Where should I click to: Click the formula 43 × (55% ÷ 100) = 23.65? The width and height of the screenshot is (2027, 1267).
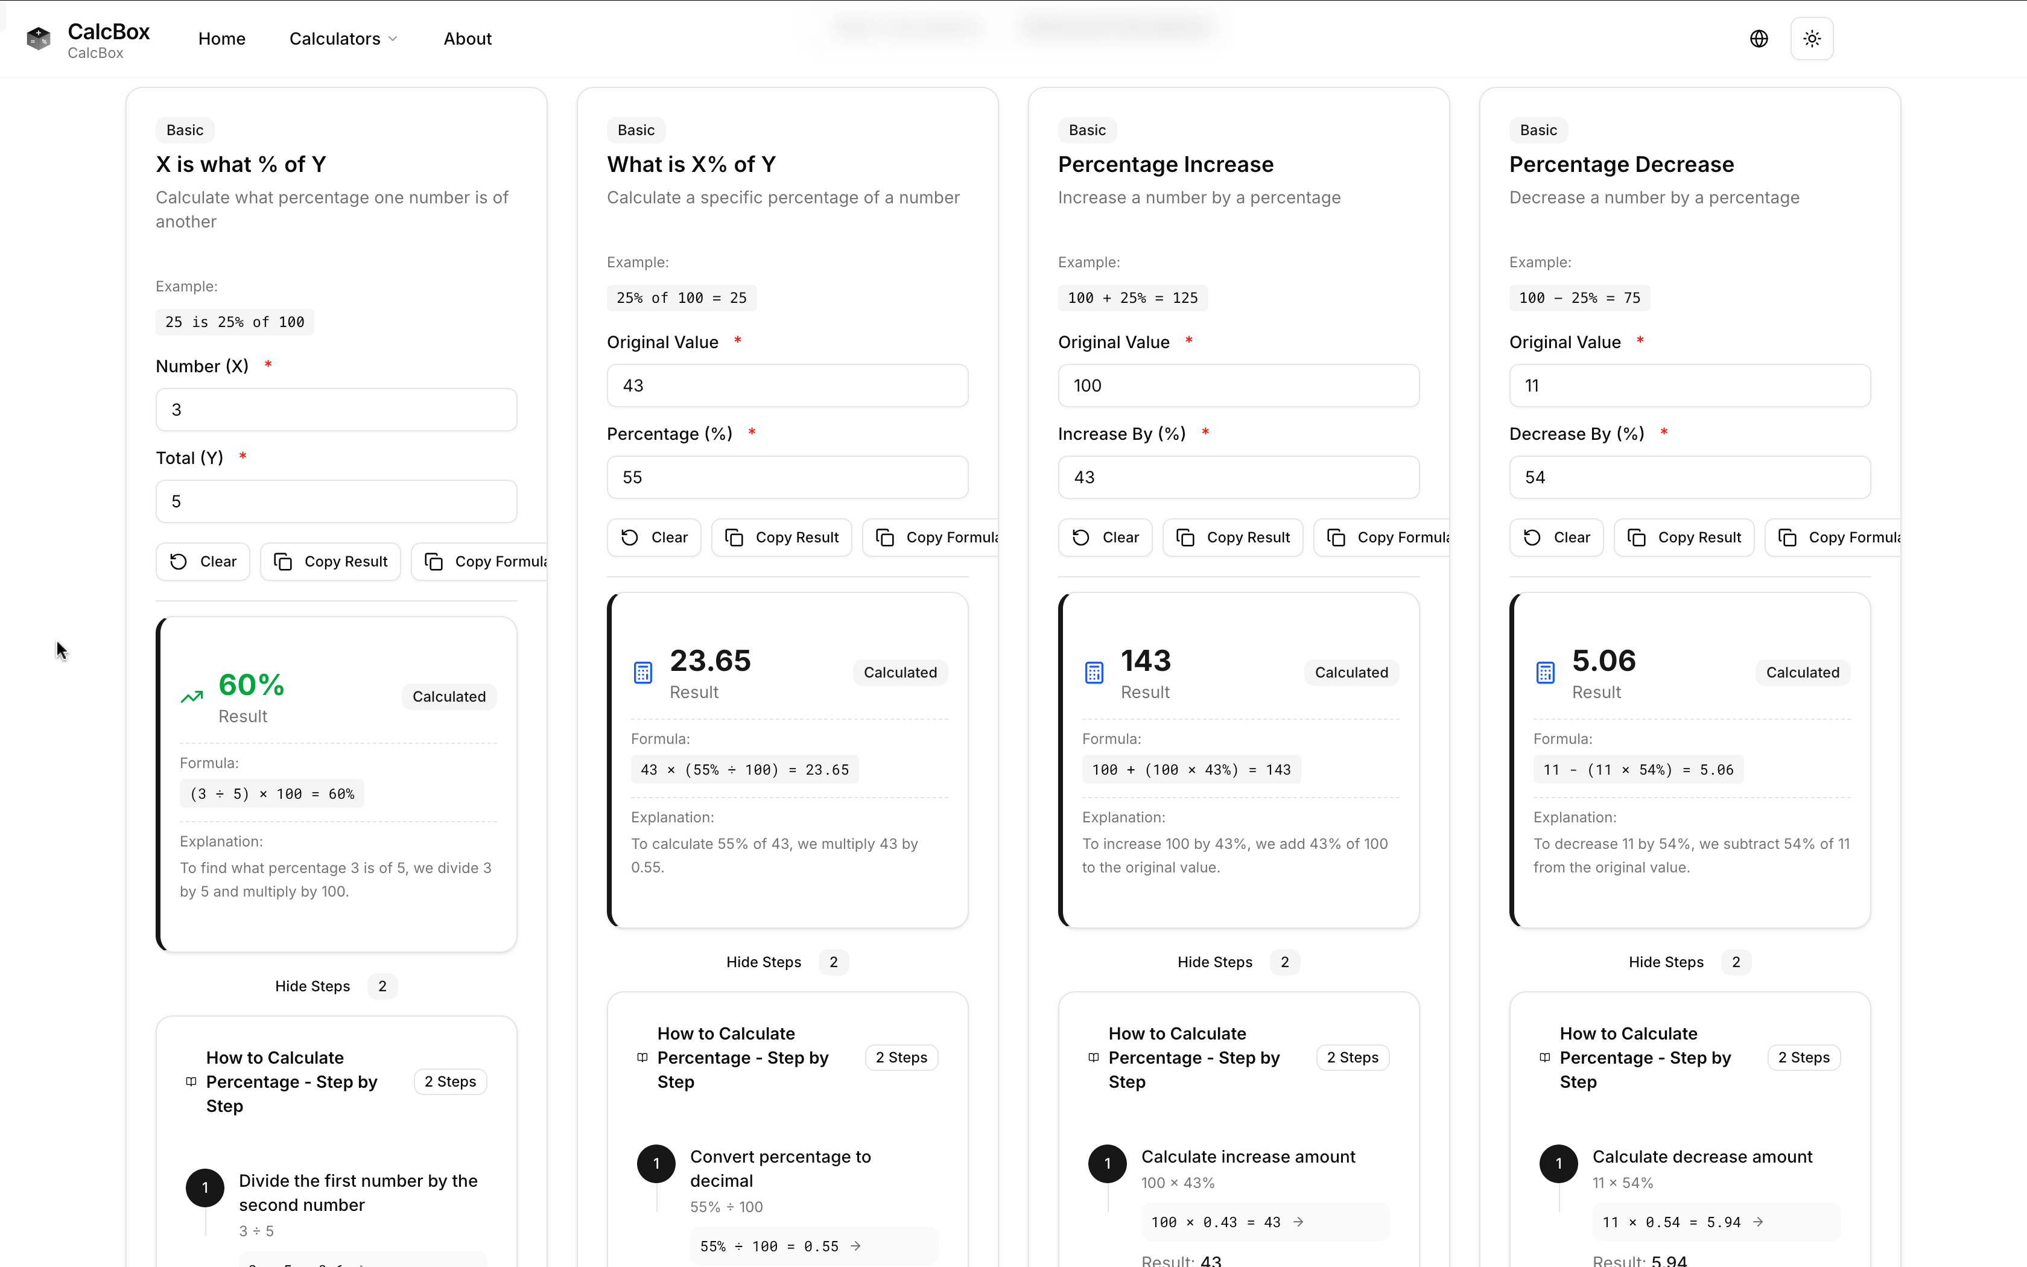(744, 769)
